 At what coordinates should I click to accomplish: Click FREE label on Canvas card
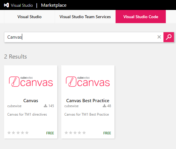[x=50, y=133]
